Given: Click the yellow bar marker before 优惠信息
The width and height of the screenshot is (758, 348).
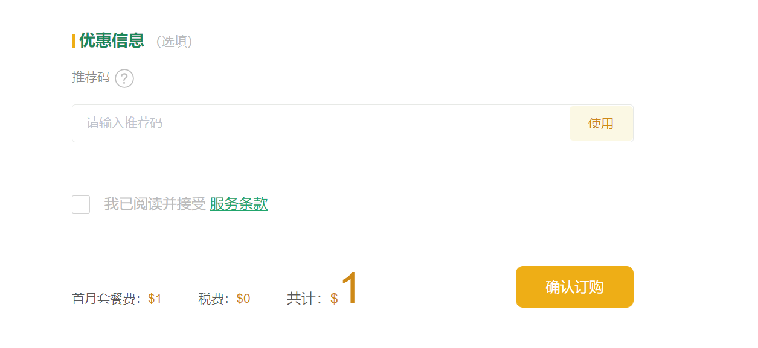Looking at the screenshot, I should click(74, 41).
